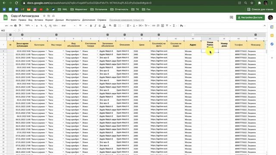Open the Маркетинг bookmarks folder
Screen dimensions: 276x155
[x=79, y=9]
